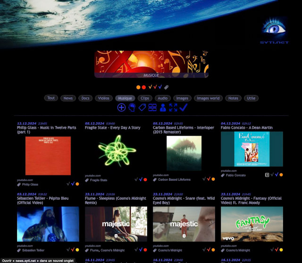The width and height of the screenshot is (302, 263).
Task: Click the notes document icon on Fabio Concato card
Action: pyautogui.click(x=267, y=175)
